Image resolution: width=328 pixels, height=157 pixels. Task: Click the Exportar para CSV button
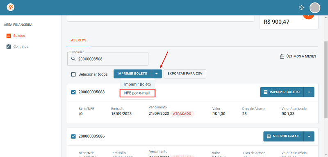pos(185,74)
